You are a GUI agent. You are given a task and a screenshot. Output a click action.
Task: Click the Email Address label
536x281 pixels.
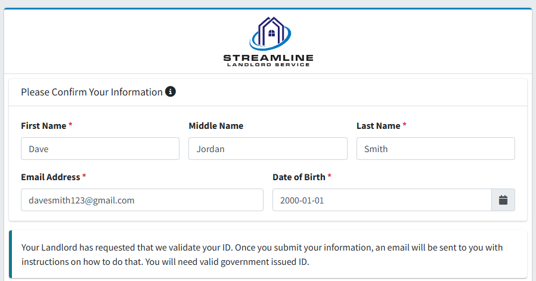point(51,177)
